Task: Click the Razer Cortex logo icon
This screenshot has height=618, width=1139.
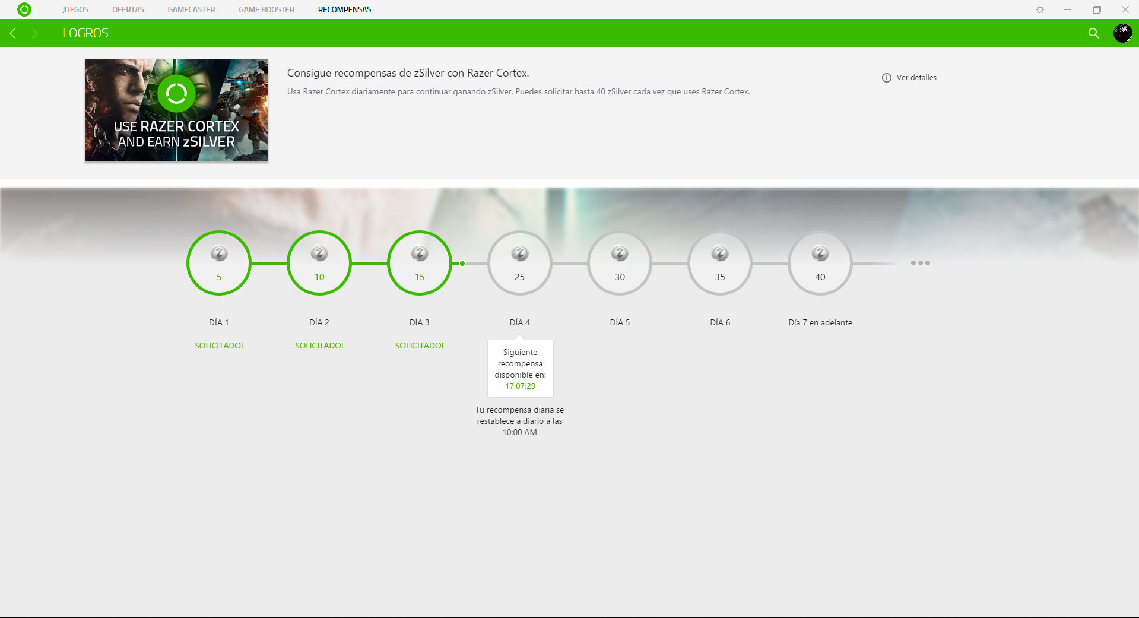Action: (24, 9)
